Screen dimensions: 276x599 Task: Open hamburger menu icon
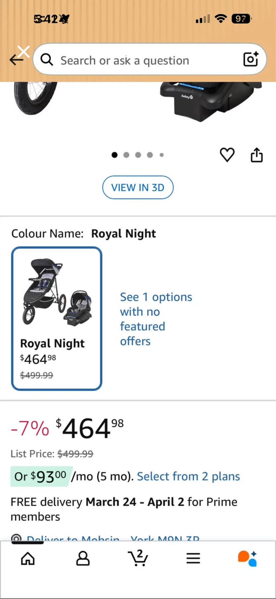coord(193,558)
